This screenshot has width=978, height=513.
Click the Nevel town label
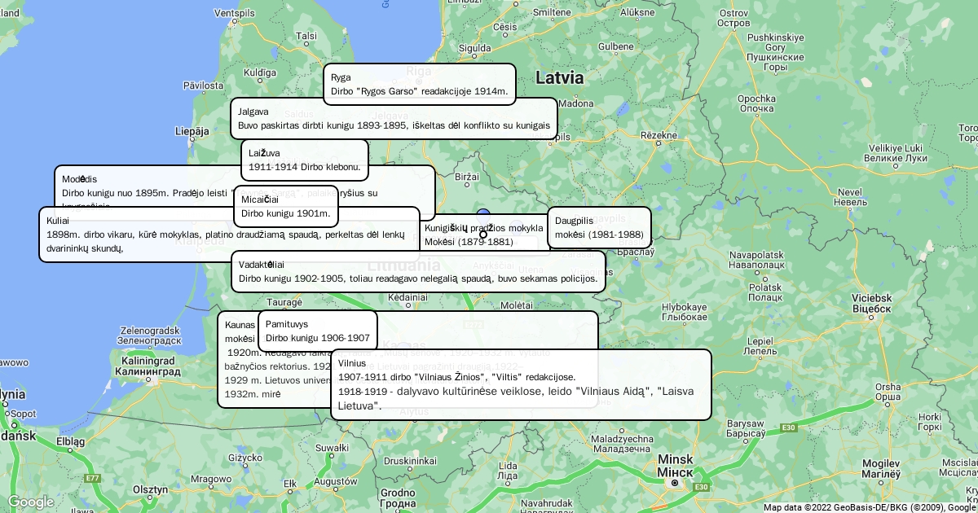851,196
